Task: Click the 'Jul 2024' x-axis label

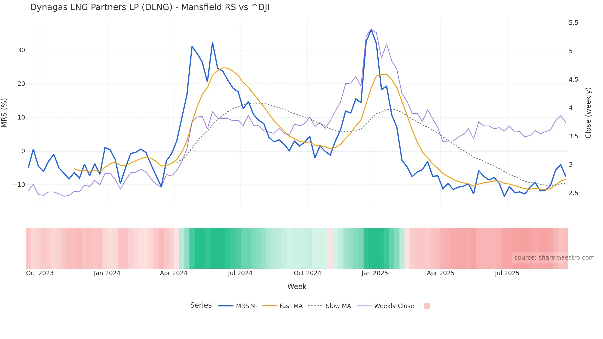Action: point(240,273)
